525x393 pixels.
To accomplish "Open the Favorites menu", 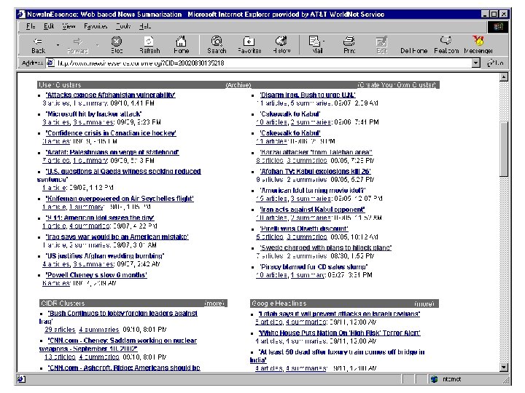I will tap(96, 26).
